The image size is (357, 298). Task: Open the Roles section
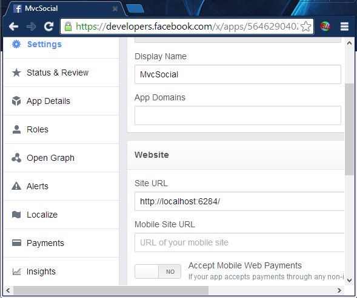pos(61,129)
